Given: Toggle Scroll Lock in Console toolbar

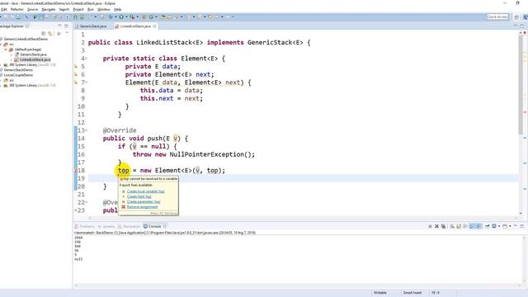Looking at the screenshot, I should tap(459, 226).
